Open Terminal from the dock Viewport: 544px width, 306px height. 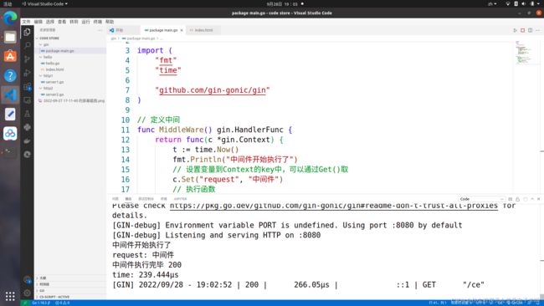[10, 152]
